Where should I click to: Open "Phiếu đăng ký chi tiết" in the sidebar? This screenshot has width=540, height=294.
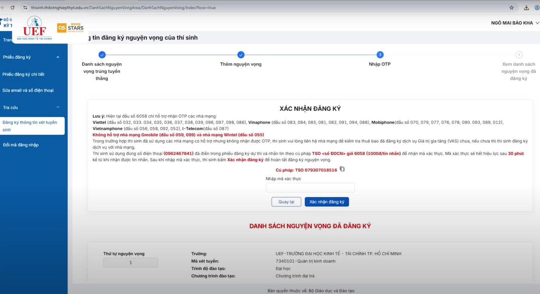click(23, 75)
